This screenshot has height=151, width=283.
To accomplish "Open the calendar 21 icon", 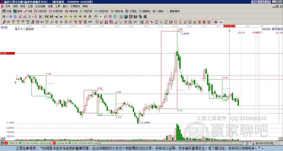I will click(121, 17).
